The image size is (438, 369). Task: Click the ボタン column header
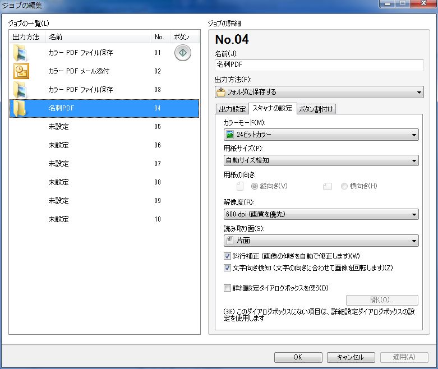[185, 37]
